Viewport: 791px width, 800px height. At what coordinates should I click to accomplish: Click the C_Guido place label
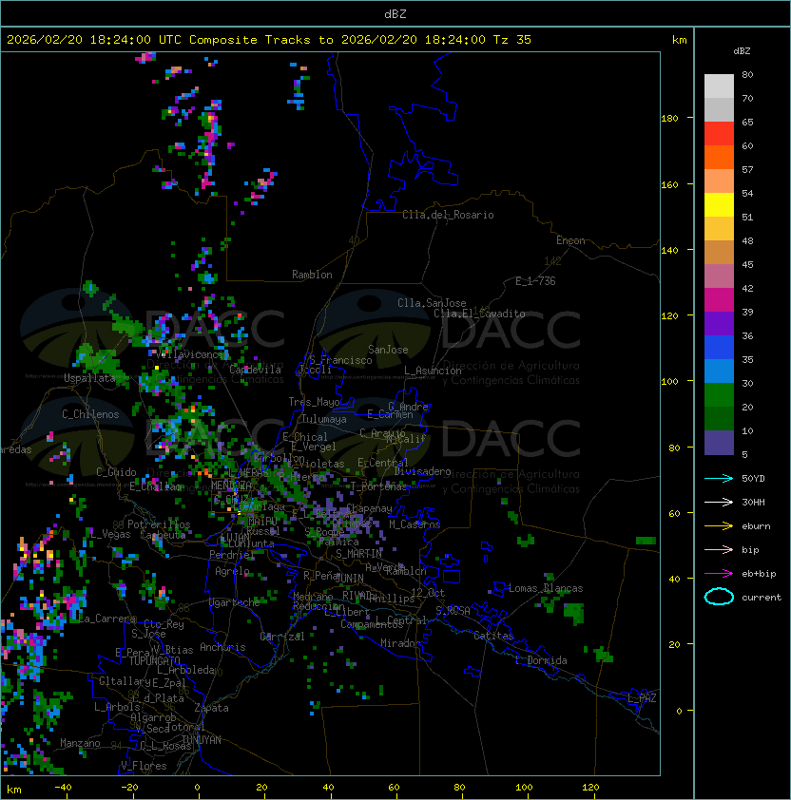(x=116, y=472)
